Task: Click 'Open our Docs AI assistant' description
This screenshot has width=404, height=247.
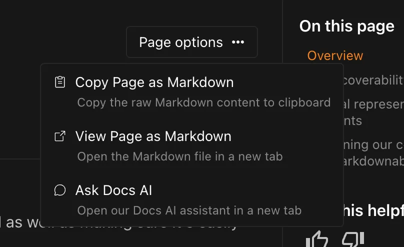Action: click(189, 210)
